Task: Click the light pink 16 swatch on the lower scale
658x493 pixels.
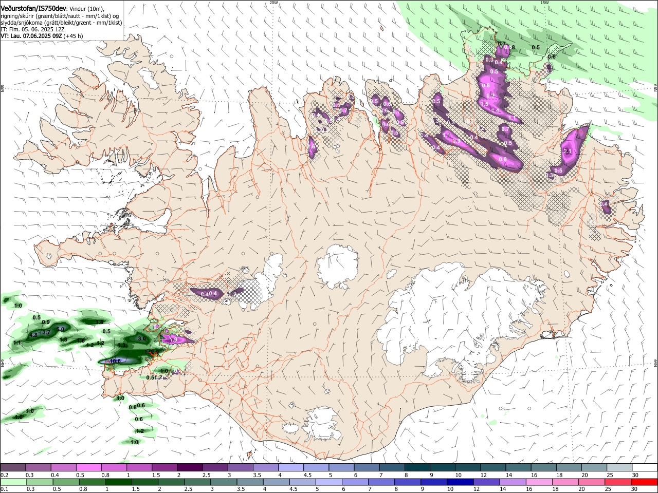Action: (x=539, y=482)
